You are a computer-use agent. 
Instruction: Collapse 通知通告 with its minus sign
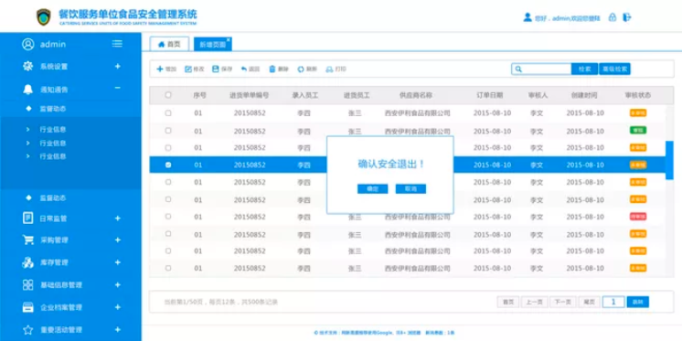point(117,89)
